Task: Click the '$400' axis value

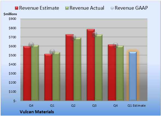Action: click(12, 64)
